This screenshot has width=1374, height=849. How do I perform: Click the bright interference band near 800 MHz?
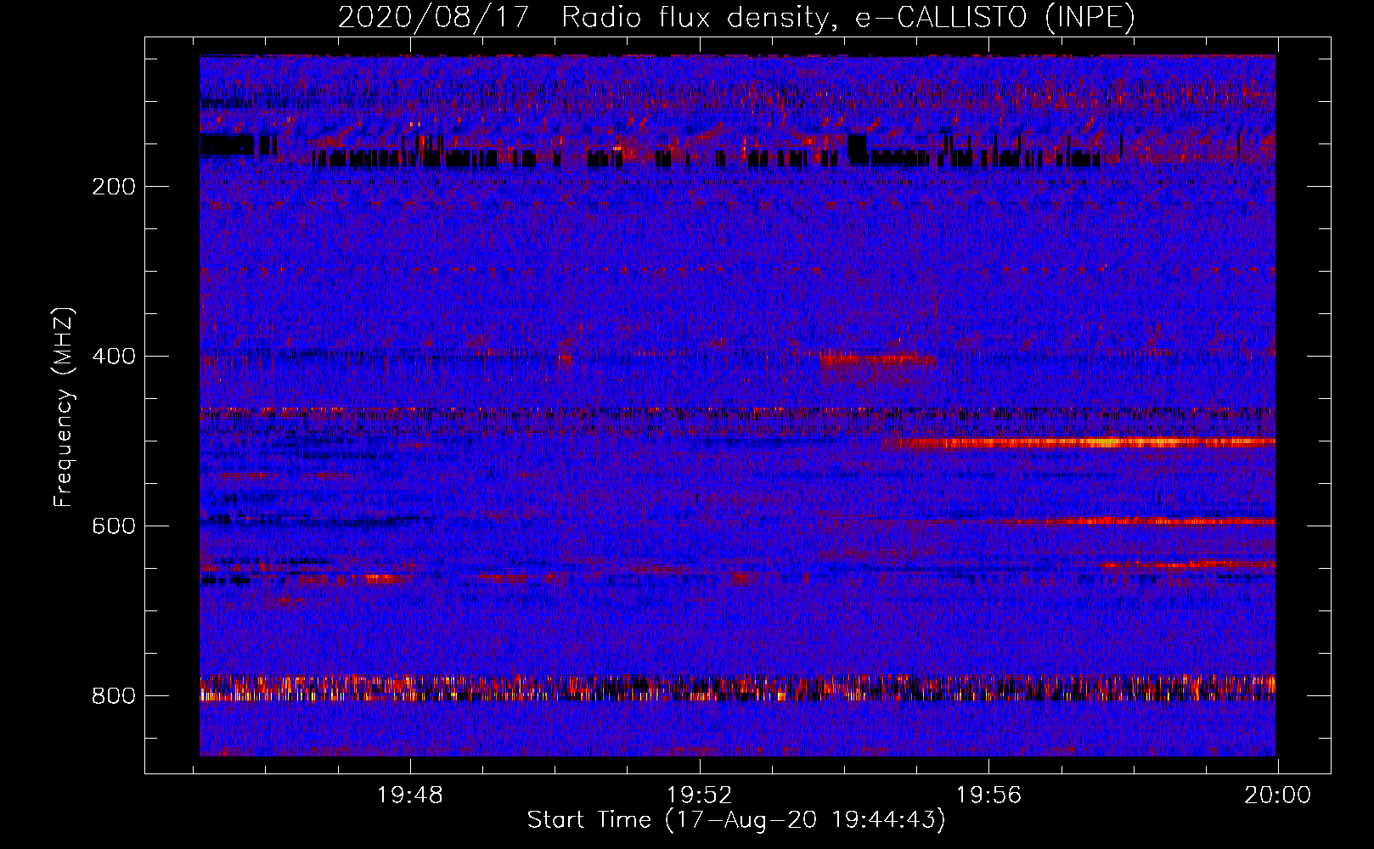coord(737,687)
